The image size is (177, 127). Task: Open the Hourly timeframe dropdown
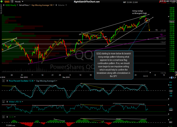click(x=23, y=2)
